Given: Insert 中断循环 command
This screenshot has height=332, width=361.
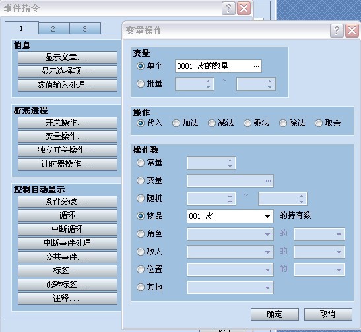Looking at the screenshot, I should [67, 229].
